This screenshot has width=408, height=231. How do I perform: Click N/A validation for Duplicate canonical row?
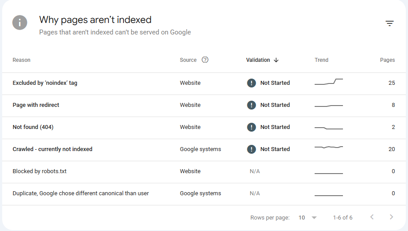[255, 193]
